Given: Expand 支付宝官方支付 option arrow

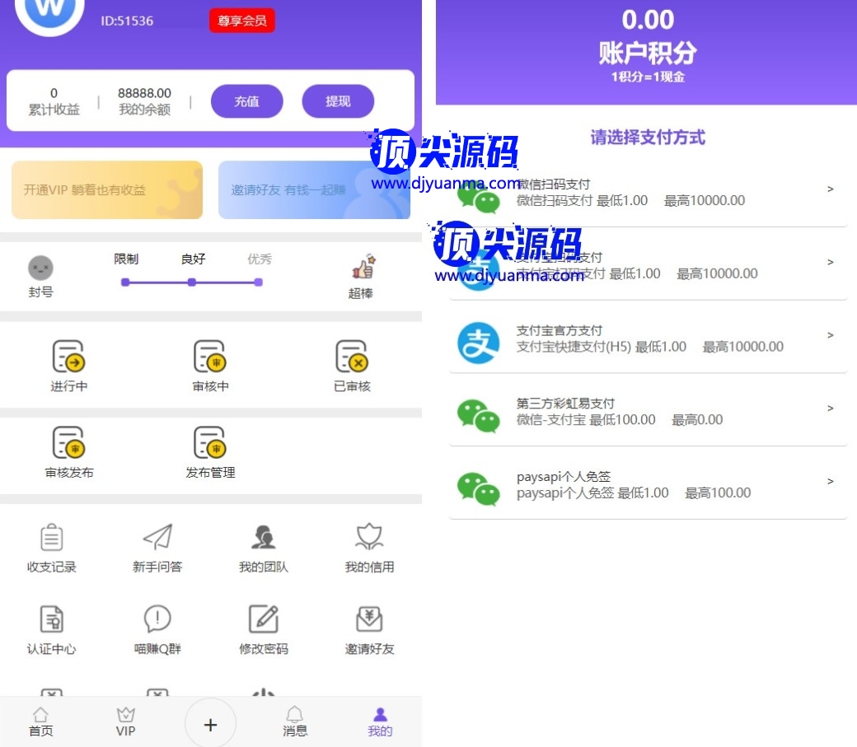Looking at the screenshot, I should [830, 335].
